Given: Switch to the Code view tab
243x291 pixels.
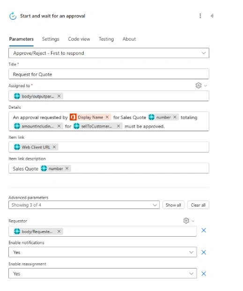Looking at the screenshot, I should tap(79, 39).
